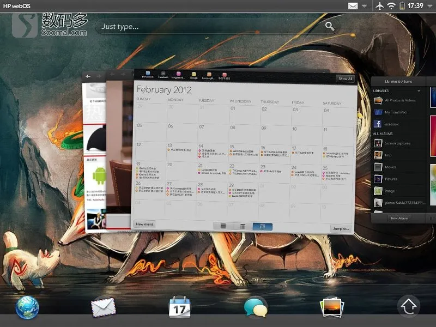
Task: Open the Email envelope app in the dock
Action: coord(103,307)
